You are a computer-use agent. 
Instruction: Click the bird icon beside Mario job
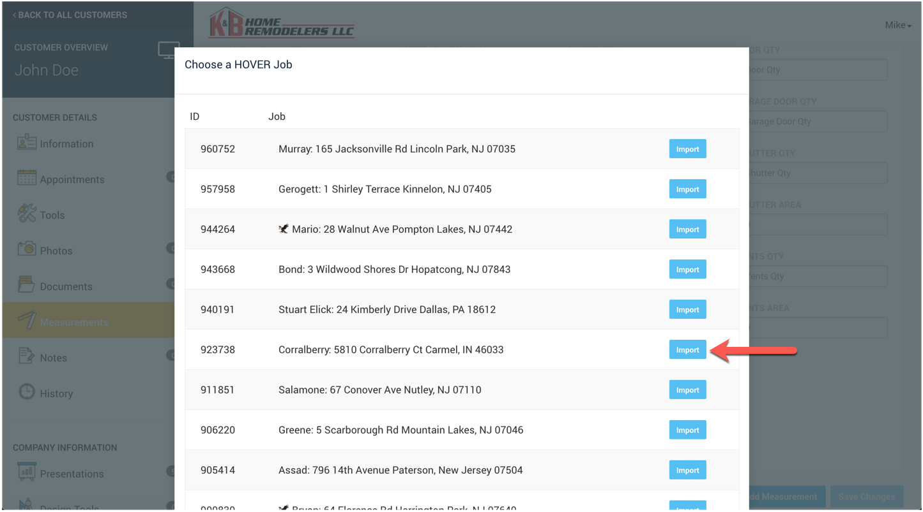click(284, 229)
